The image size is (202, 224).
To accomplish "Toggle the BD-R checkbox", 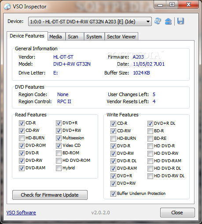I will click(x=150, y=131).
